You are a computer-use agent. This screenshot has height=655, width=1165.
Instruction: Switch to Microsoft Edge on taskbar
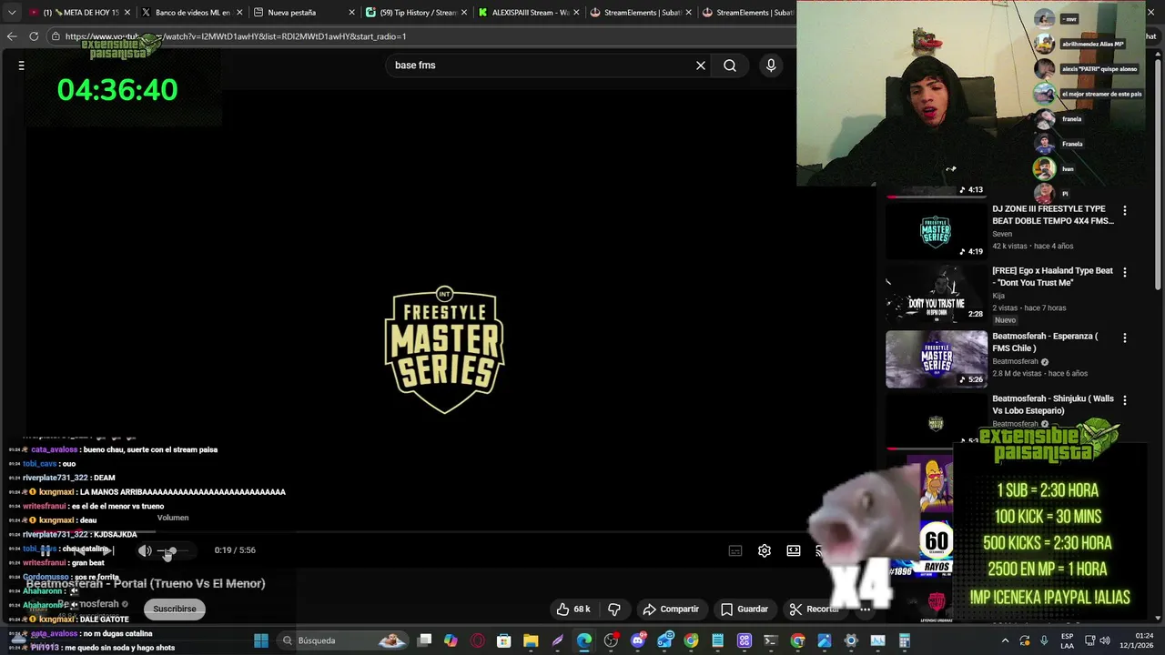[x=584, y=640]
